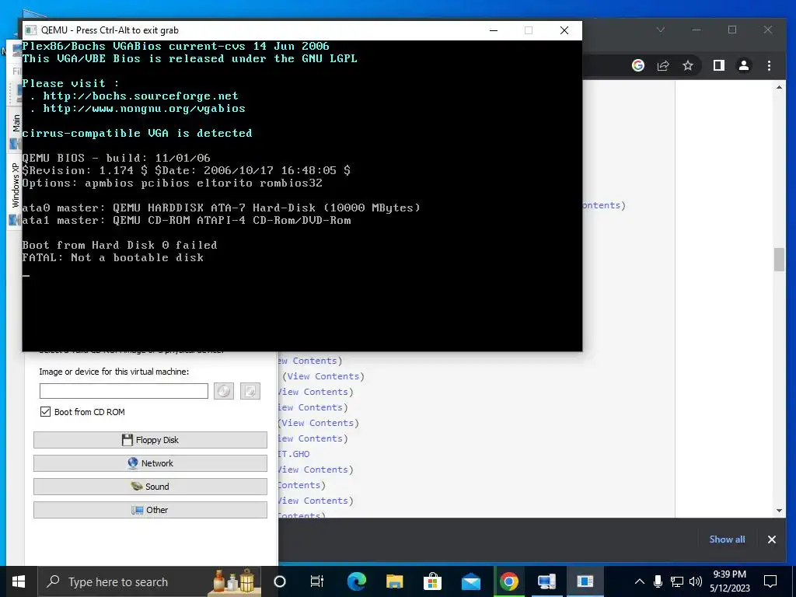Open the Network section

click(150, 463)
